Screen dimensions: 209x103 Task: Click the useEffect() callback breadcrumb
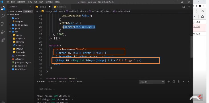point(77,11)
